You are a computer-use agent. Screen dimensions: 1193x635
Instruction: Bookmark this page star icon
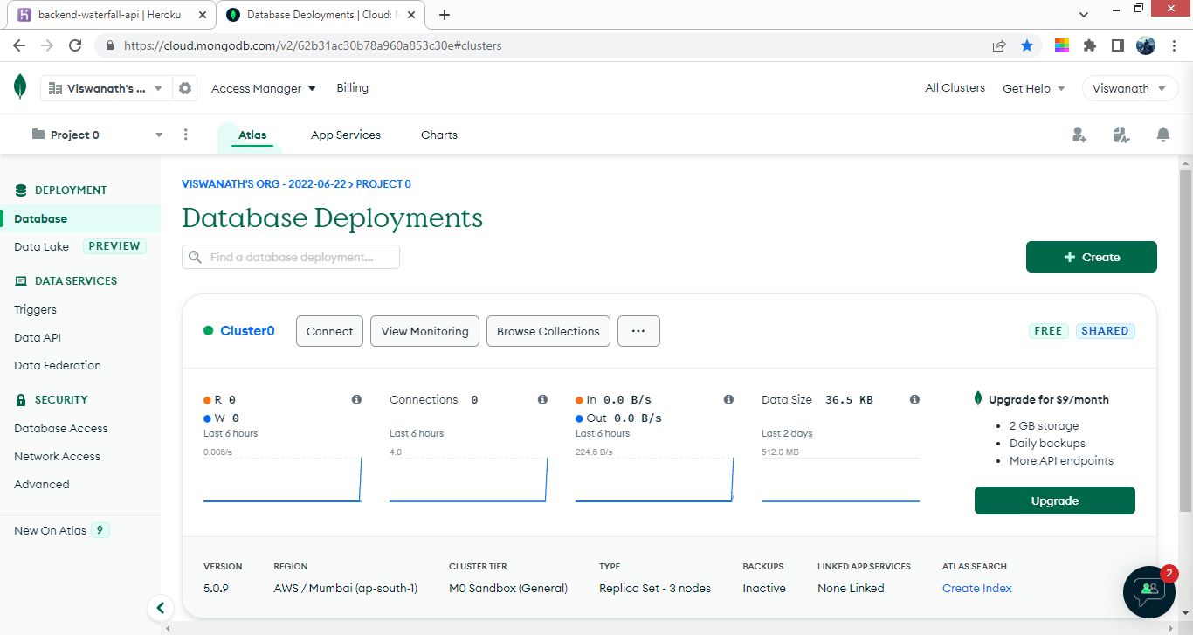click(x=1027, y=45)
